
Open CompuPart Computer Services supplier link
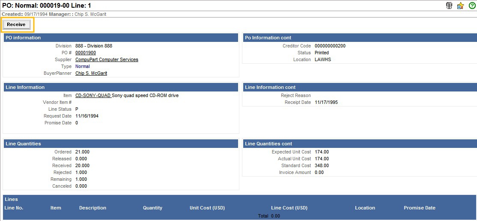tap(107, 59)
